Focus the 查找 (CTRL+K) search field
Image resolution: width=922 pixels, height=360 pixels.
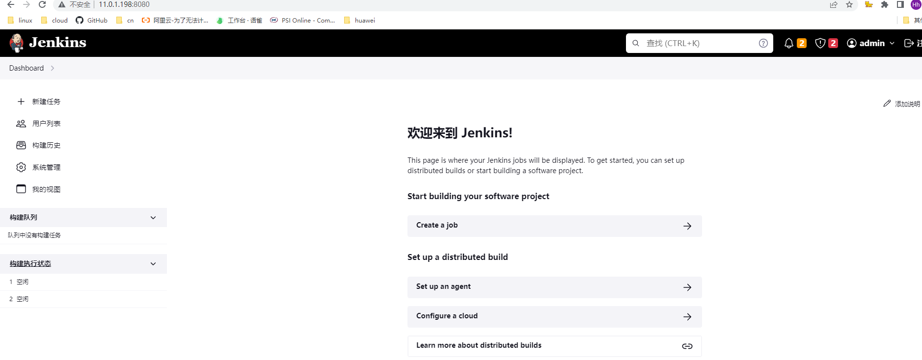pyautogui.click(x=699, y=43)
